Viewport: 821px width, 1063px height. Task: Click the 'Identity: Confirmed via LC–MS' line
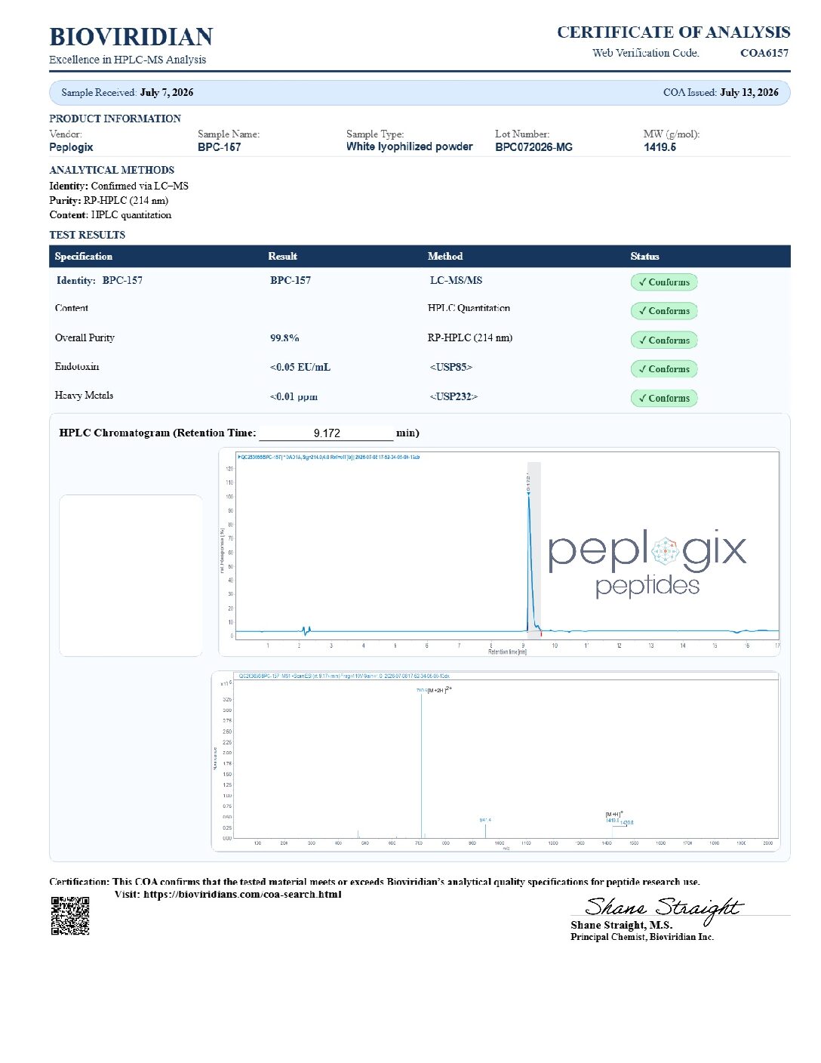tap(119, 186)
